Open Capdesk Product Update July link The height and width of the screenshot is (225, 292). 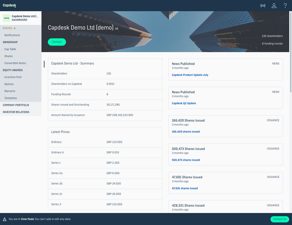pyautogui.click(x=190, y=75)
